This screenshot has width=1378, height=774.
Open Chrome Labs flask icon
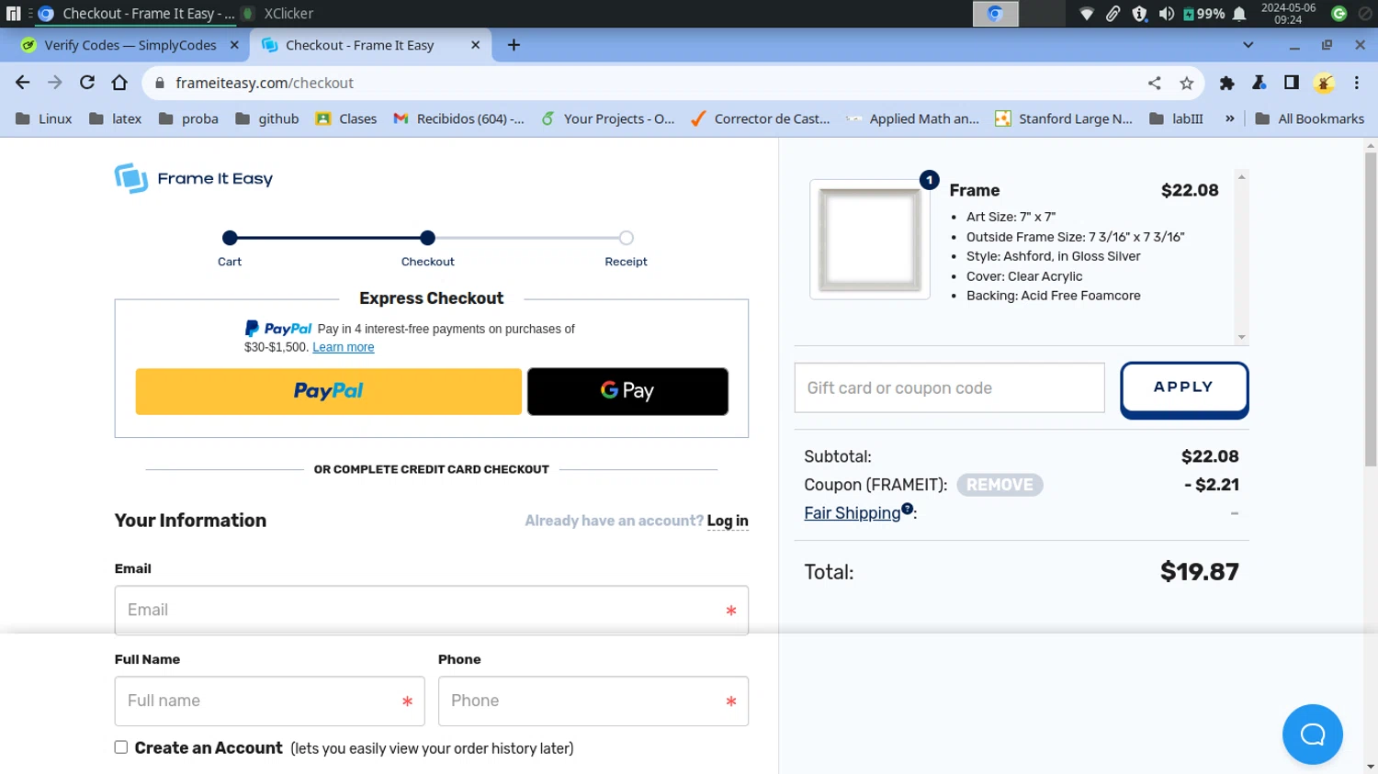pyautogui.click(x=1259, y=83)
